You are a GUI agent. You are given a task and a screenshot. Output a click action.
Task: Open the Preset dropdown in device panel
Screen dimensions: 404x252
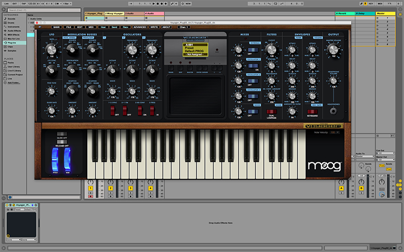tap(24, 210)
